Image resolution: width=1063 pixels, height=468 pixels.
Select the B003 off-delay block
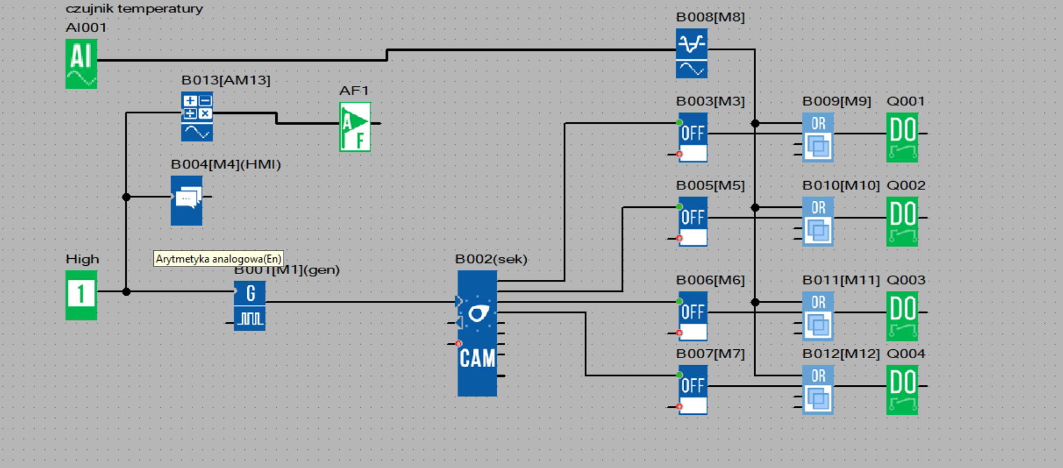(x=693, y=137)
